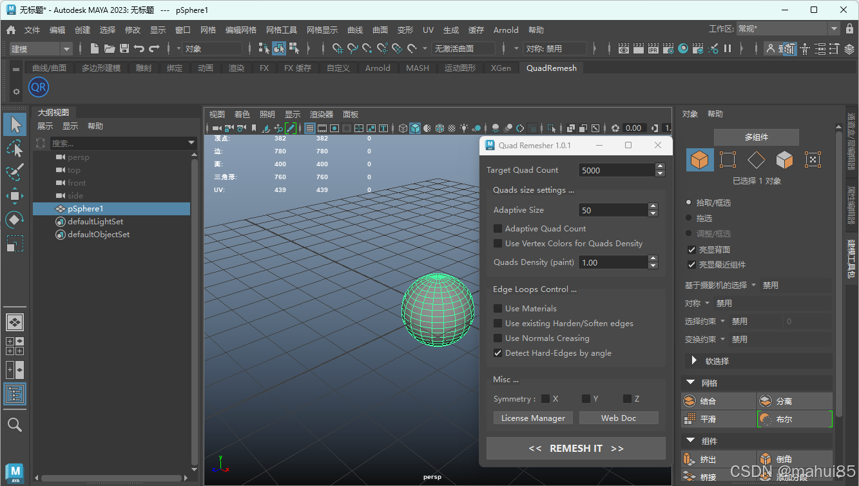The height and width of the screenshot is (486, 859).
Task: Open the Arnold menu in menu bar
Action: [506, 30]
